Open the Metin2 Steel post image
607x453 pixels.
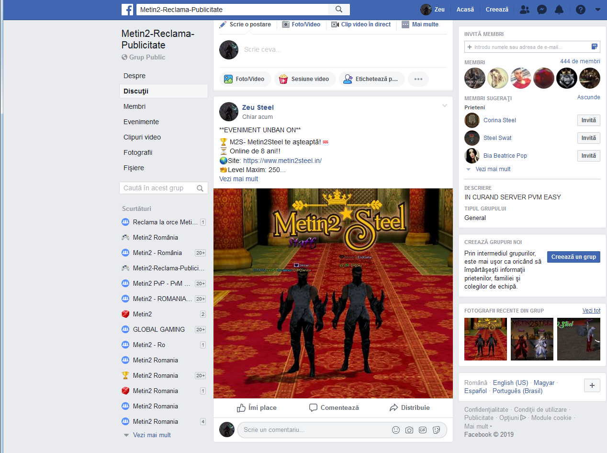point(333,293)
